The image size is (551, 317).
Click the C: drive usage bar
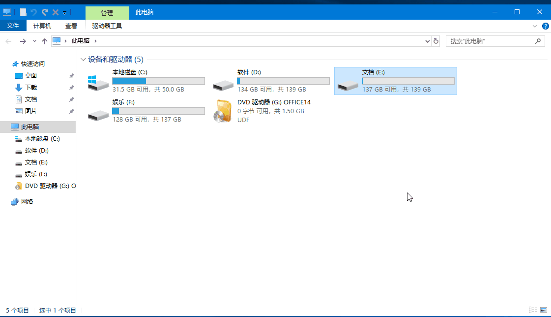tap(158, 81)
